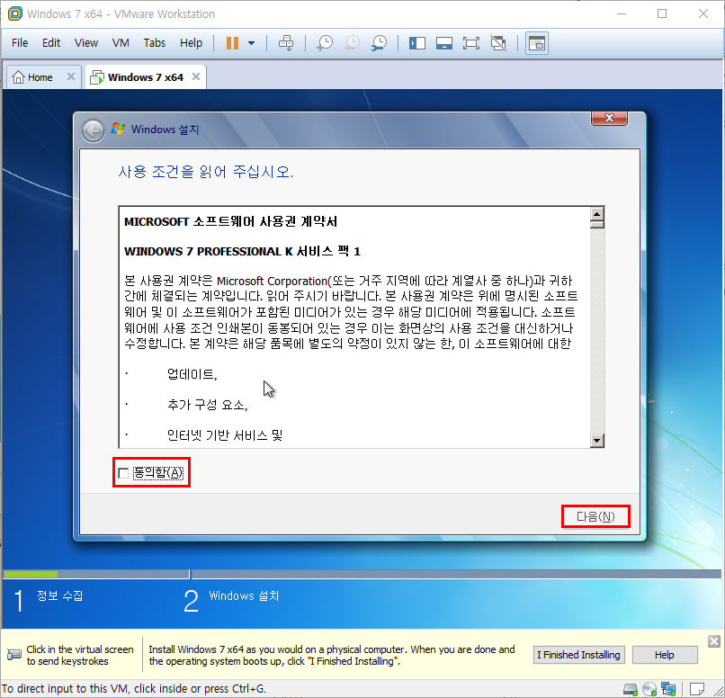Close the Windows 7 x64 tab
Image resolution: width=725 pixels, height=698 pixels.
[x=196, y=76]
